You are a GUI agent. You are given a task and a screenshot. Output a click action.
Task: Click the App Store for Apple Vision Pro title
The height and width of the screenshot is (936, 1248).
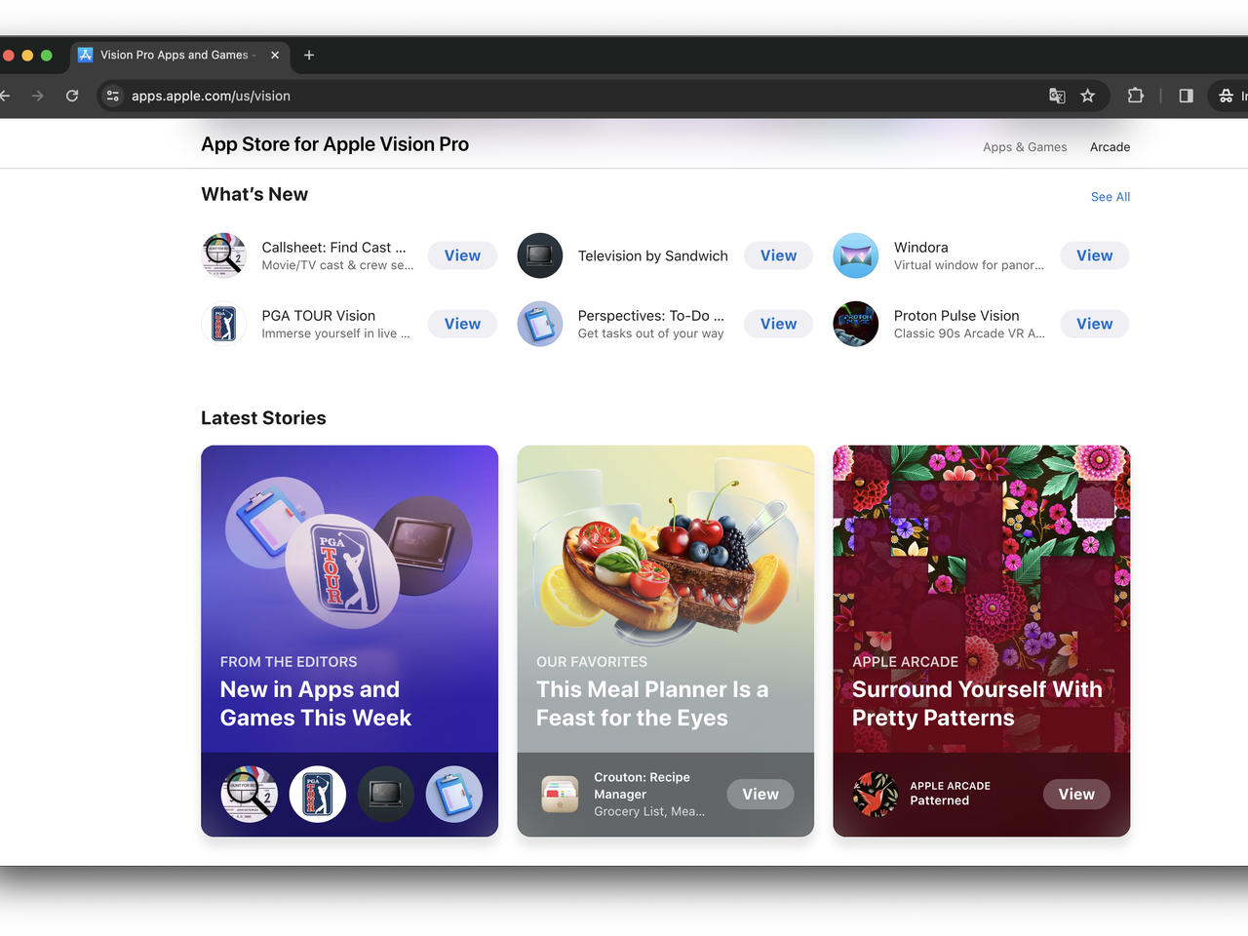tap(334, 144)
